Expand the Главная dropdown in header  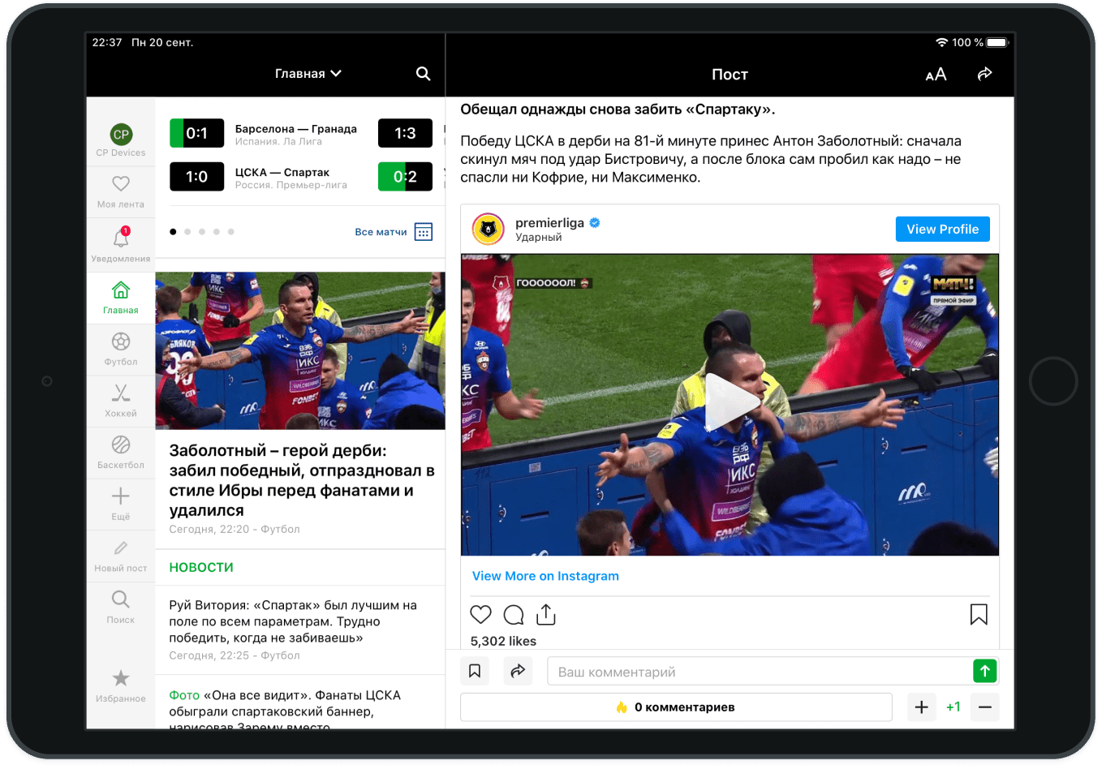tap(308, 74)
